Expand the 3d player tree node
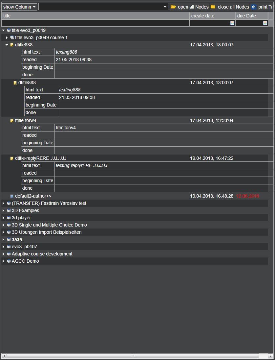Viewport: 275px width, 360px height. [4, 218]
